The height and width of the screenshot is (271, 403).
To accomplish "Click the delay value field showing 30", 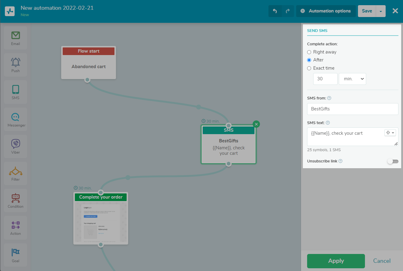I will click(x=325, y=79).
